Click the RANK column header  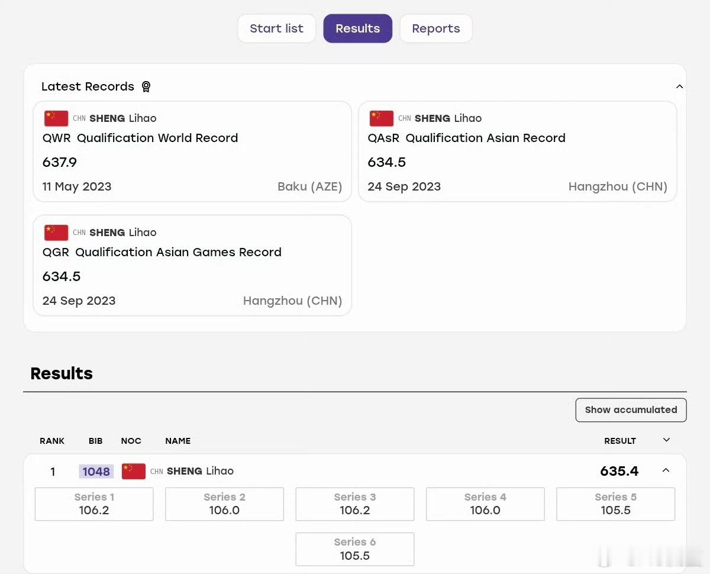point(52,441)
